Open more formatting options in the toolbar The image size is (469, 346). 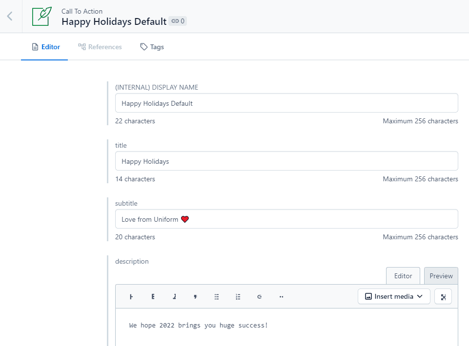pyautogui.click(x=281, y=296)
